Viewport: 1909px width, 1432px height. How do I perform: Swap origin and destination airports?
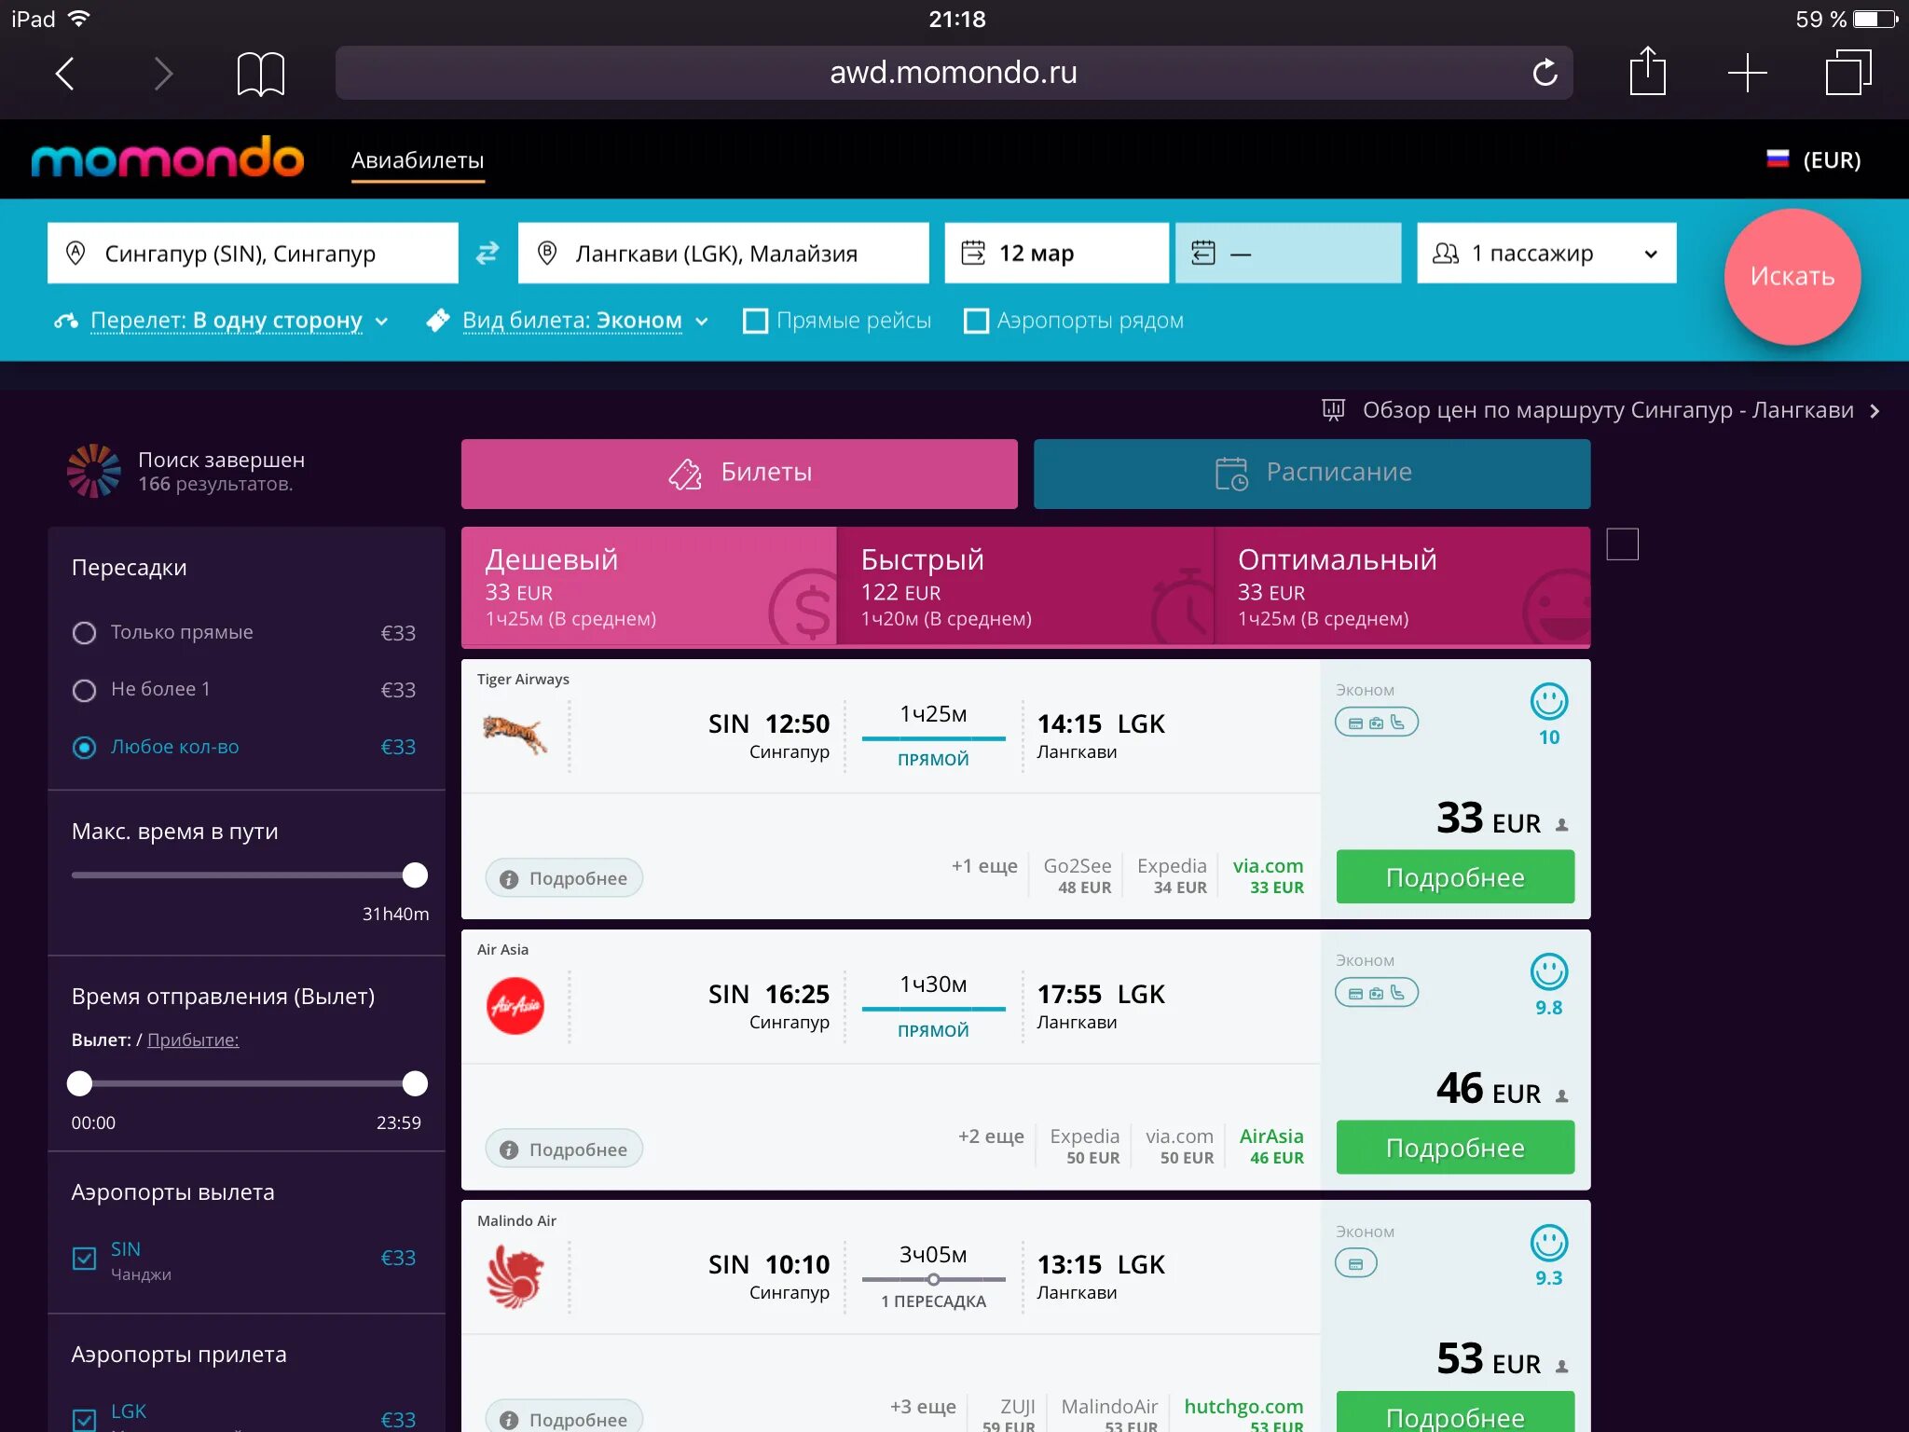[488, 253]
